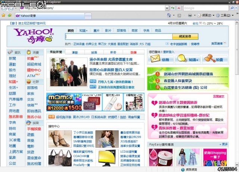Image resolution: width=239 pixels, height=172 pixels.
Task: Click the face icon beside 娛樂 header
Action: point(28,122)
